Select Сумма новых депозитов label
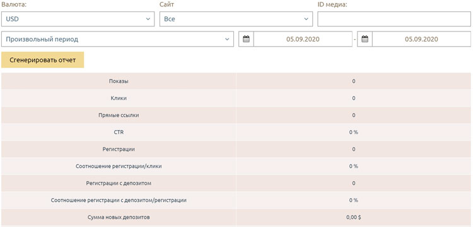Viewport: 473px width, 227px height. 119,217
